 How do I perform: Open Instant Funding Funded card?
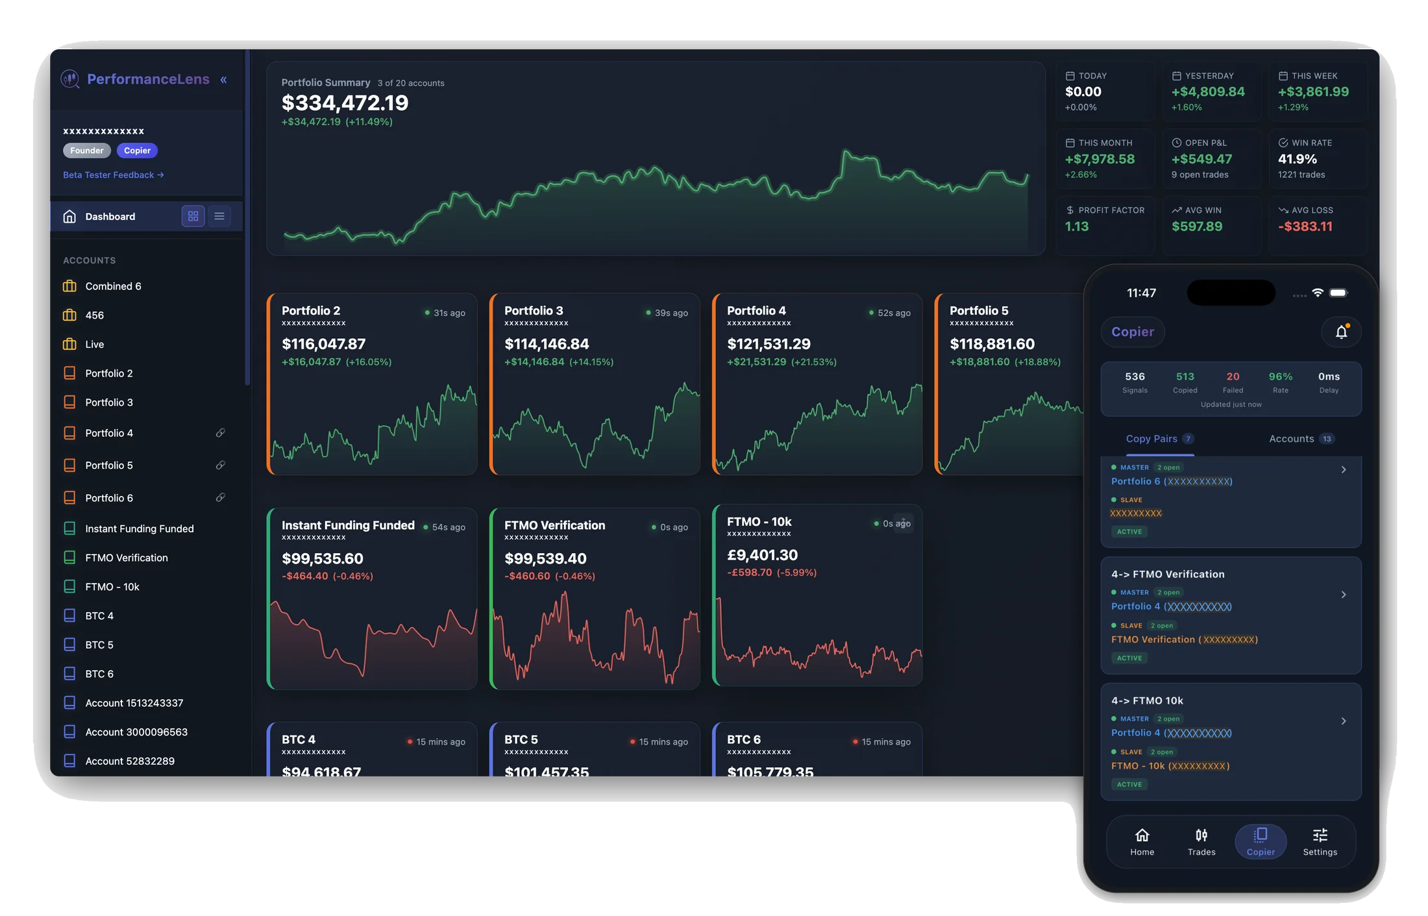pos(373,599)
